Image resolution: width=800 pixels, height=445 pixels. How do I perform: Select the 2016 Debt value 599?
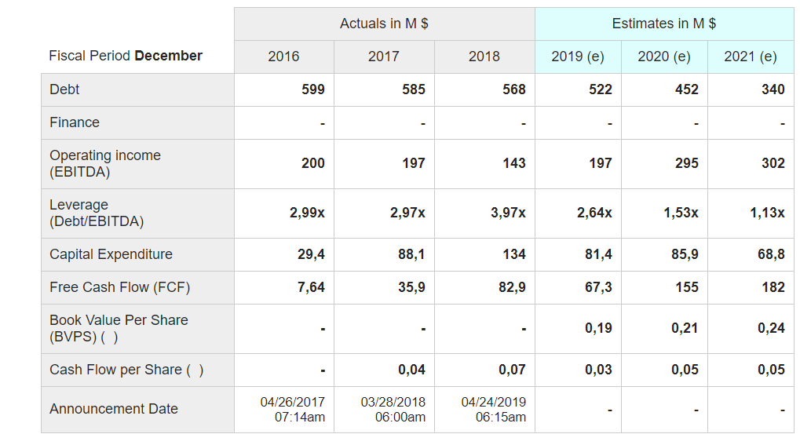pyautogui.click(x=313, y=89)
